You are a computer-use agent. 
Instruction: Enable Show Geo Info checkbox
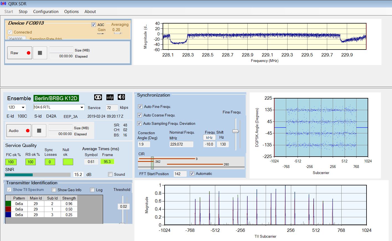pyautogui.click(x=54, y=190)
